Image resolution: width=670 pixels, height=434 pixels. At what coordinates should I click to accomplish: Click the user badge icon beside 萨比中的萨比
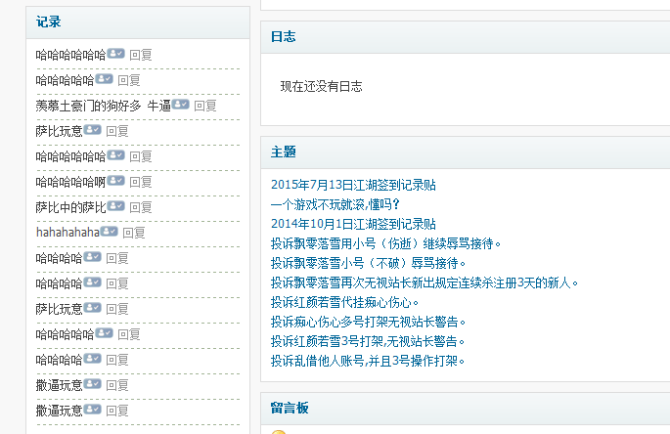[x=115, y=206]
